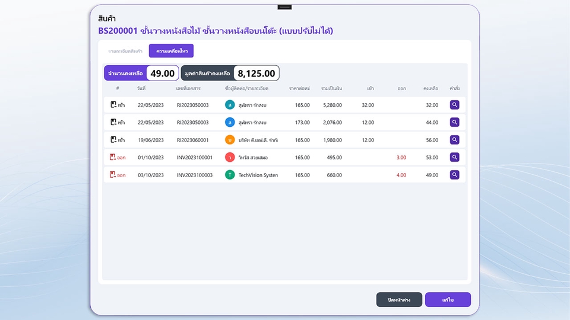Click red outgoing quantity 4.00
This screenshot has width=570, height=320.
401,175
